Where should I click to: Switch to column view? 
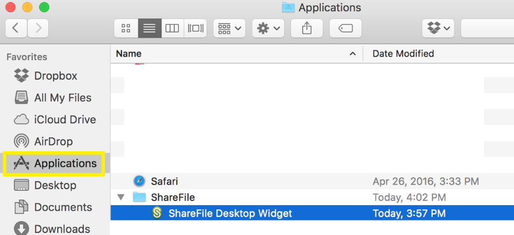tap(172, 28)
